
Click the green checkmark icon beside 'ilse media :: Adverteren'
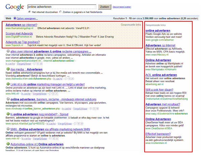pyautogui.click(x=8, y=69)
